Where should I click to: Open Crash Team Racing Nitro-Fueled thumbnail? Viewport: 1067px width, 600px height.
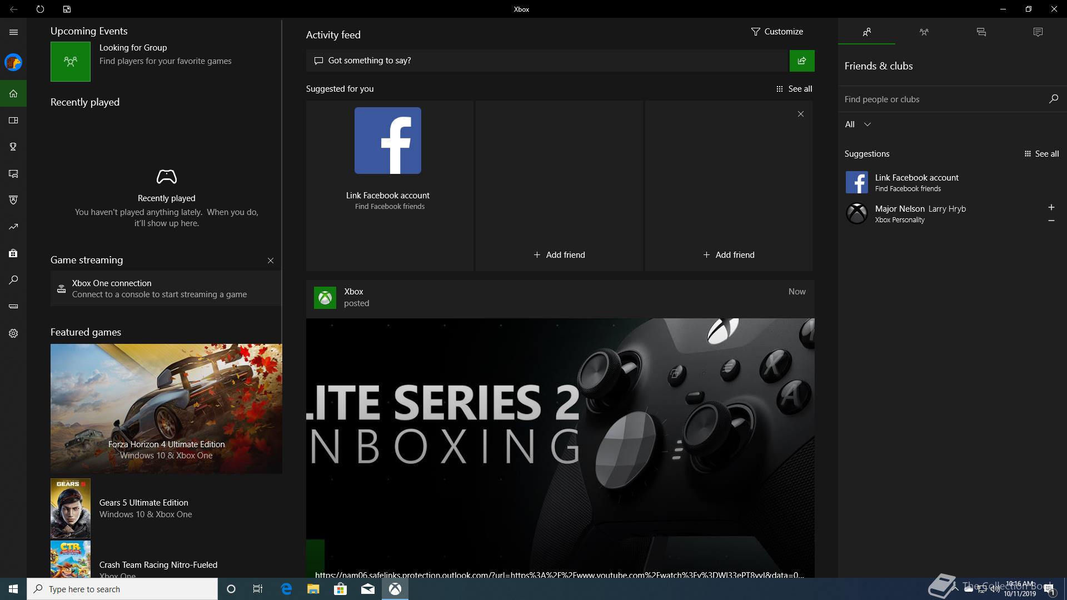(x=71, y=559)
